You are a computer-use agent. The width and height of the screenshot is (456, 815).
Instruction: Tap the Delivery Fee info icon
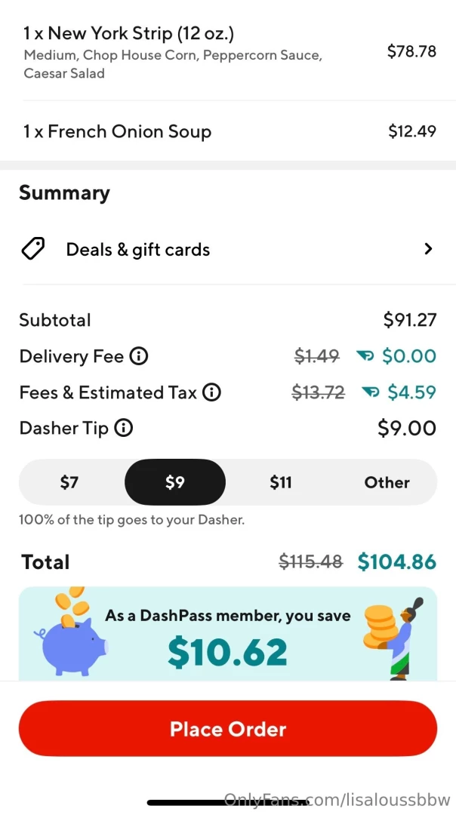[x=138, y=356]
